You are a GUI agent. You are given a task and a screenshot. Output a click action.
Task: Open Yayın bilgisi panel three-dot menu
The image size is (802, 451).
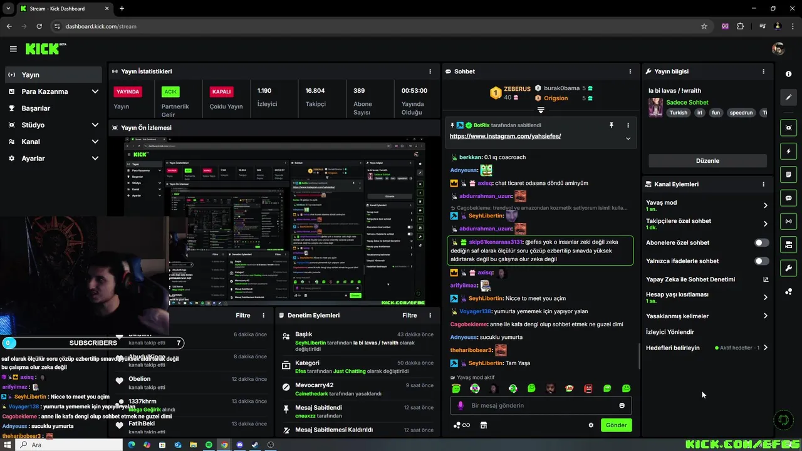(763, 71)
